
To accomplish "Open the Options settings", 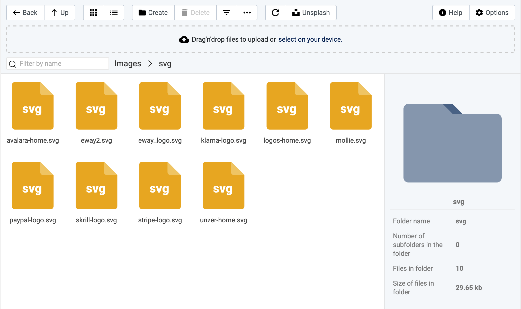I will [x=492, y=12].
